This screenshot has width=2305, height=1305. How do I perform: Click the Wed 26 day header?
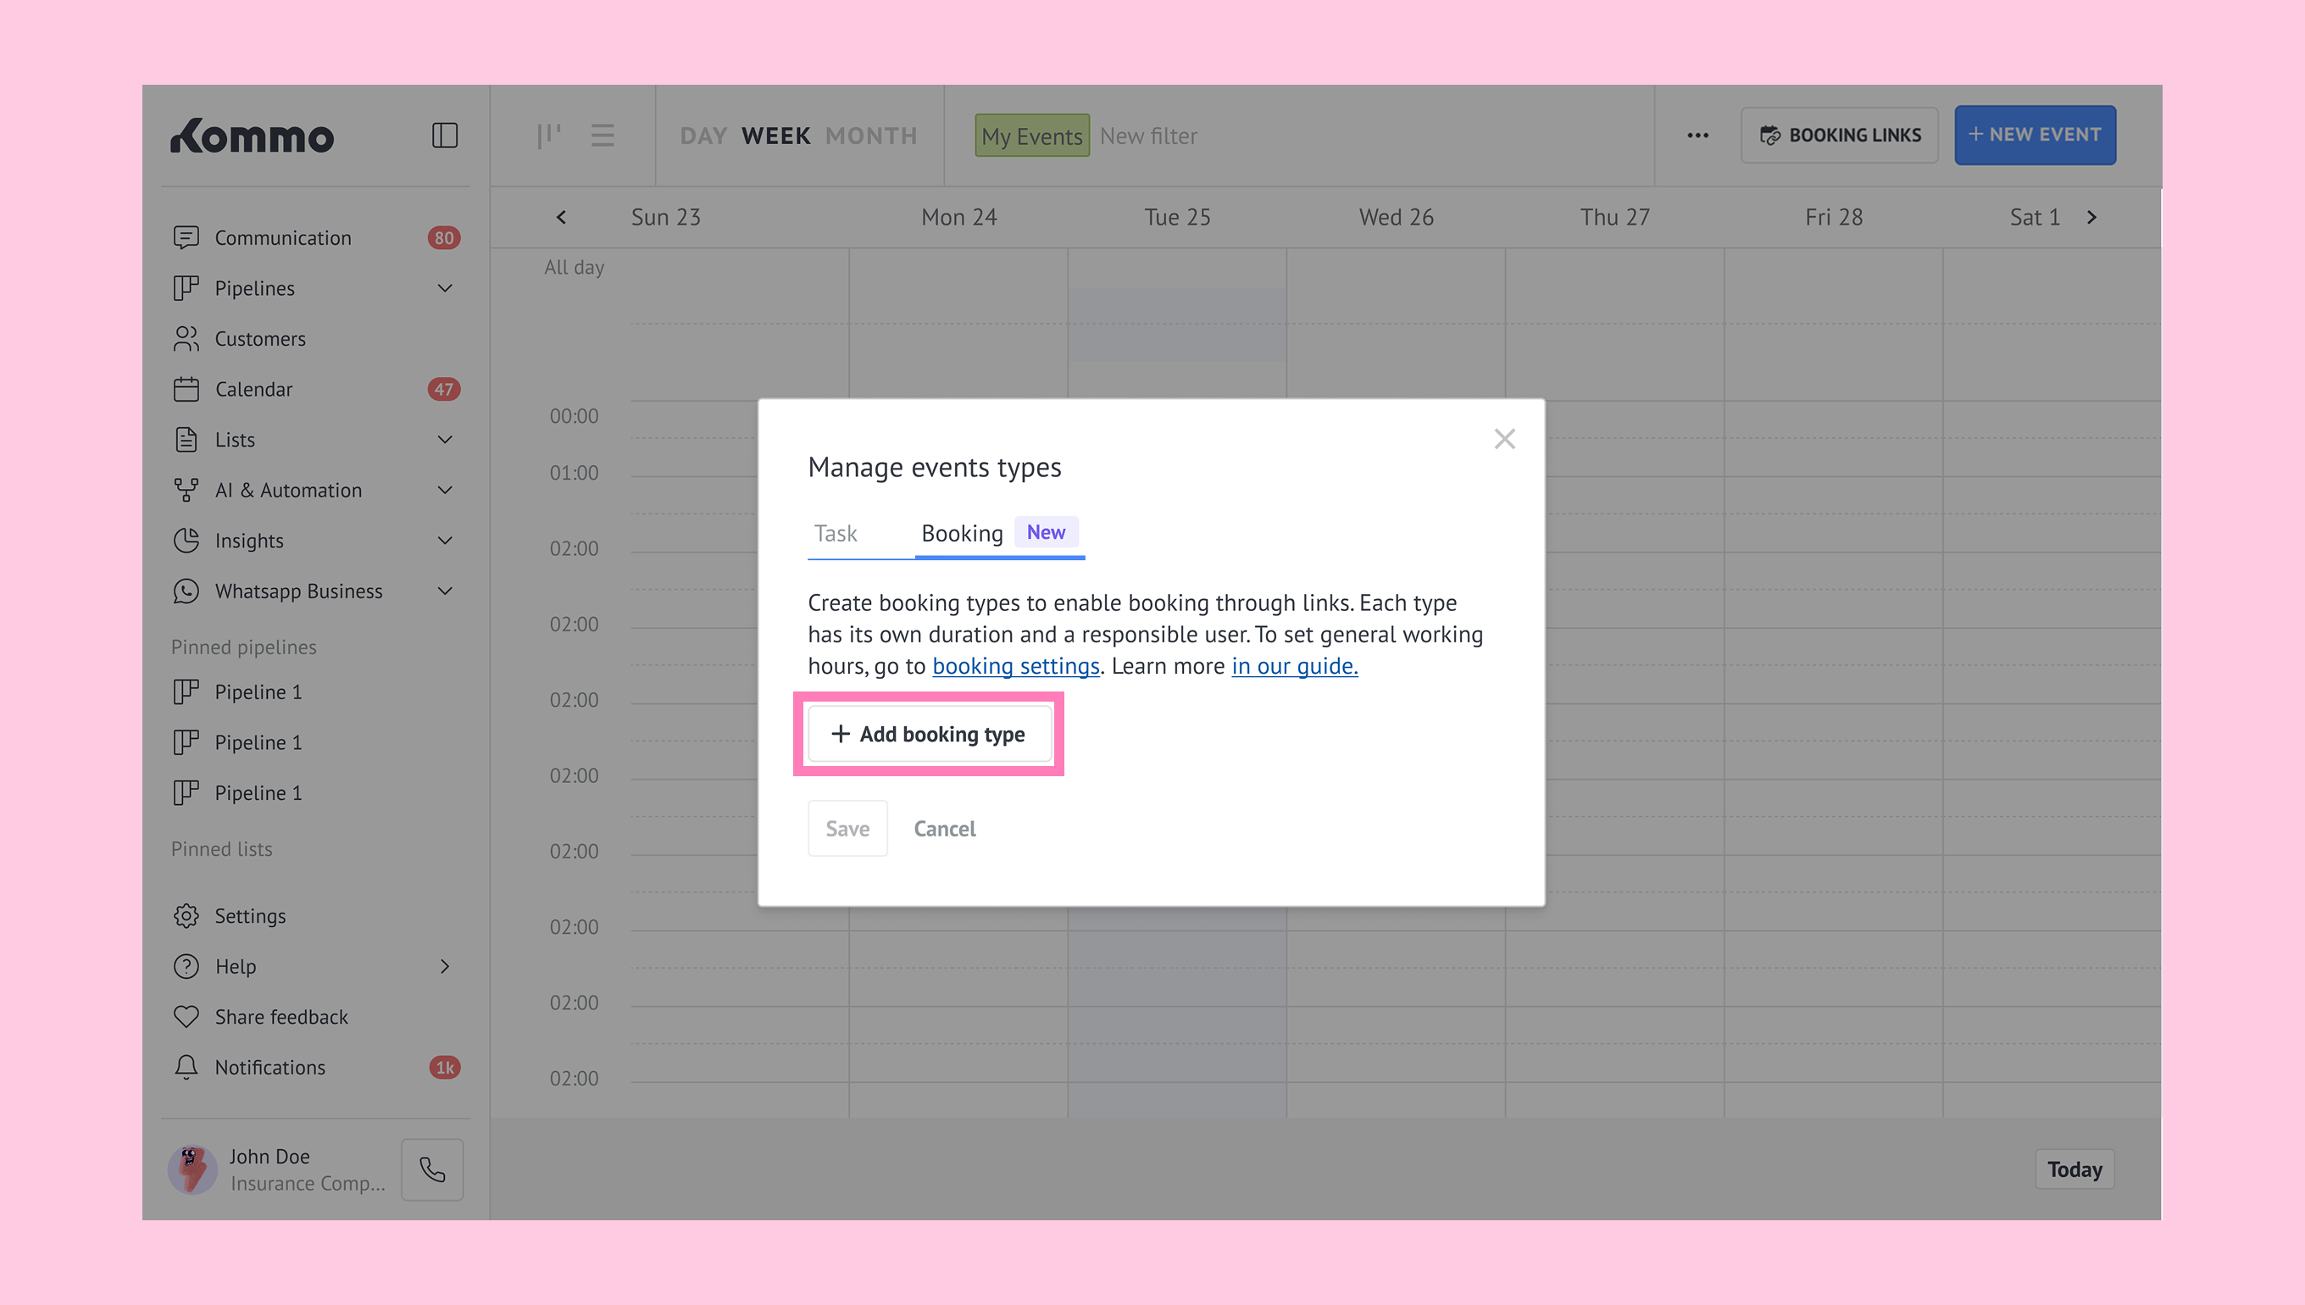point(1397,217)
